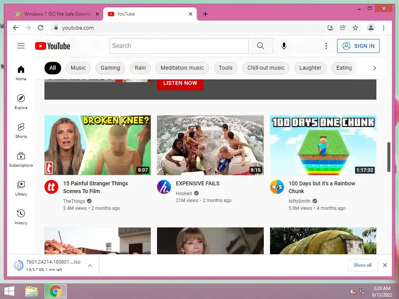Filter by Eating chip
399x299 pixels.
point(344,68)
